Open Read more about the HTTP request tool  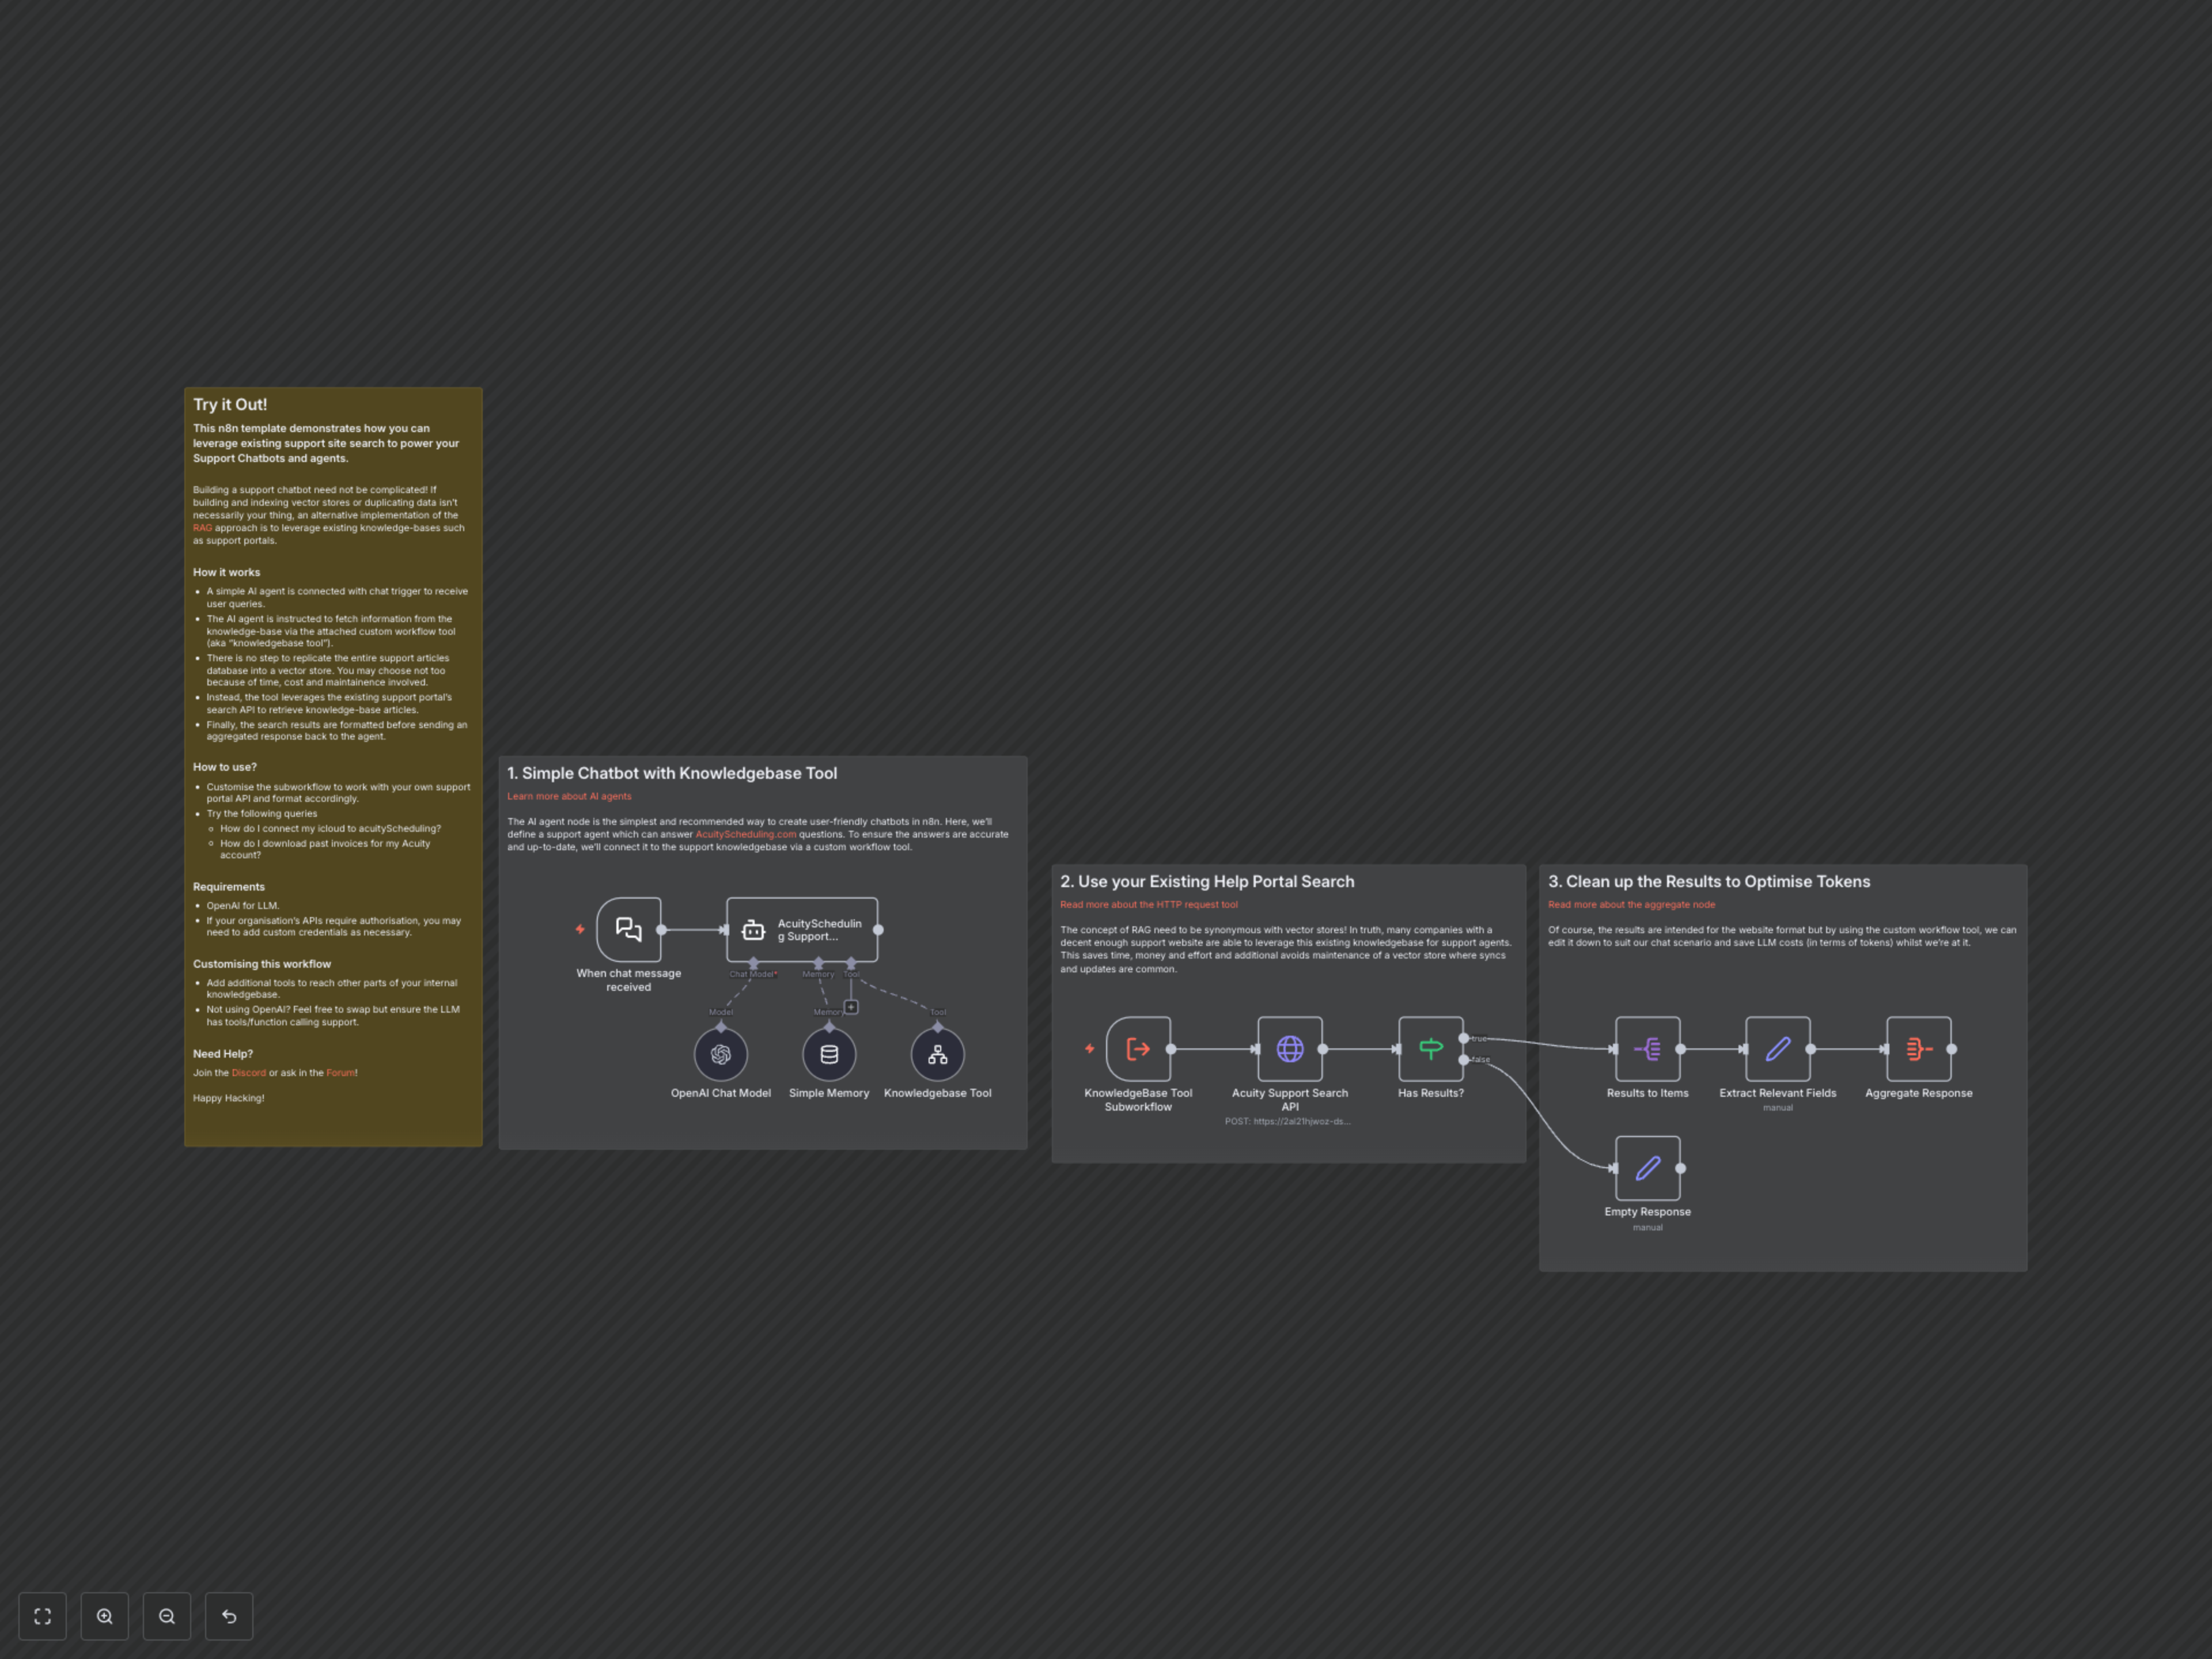[x=1148, y=904]
